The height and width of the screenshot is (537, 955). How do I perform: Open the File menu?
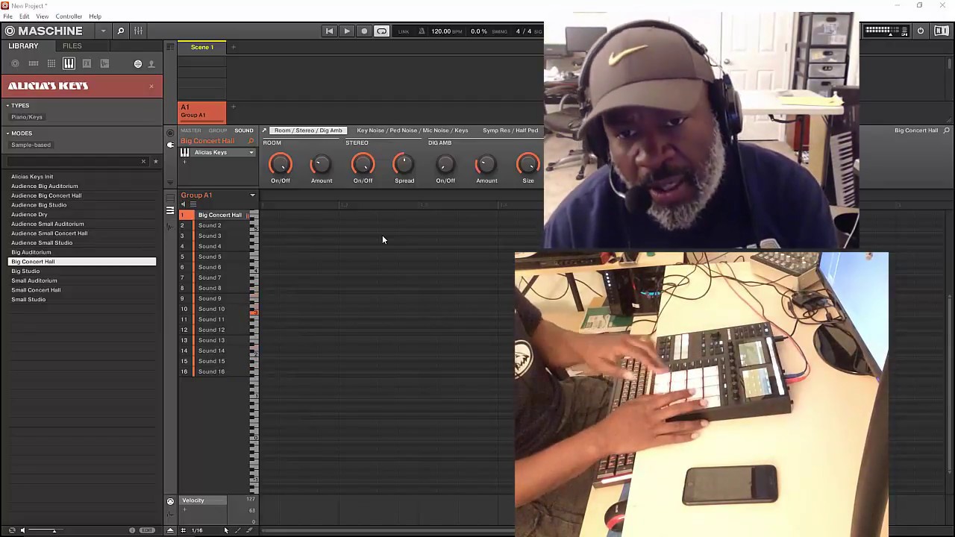7,16
